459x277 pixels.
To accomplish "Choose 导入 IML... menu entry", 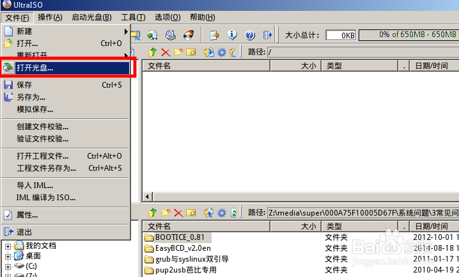I will 66,186.
